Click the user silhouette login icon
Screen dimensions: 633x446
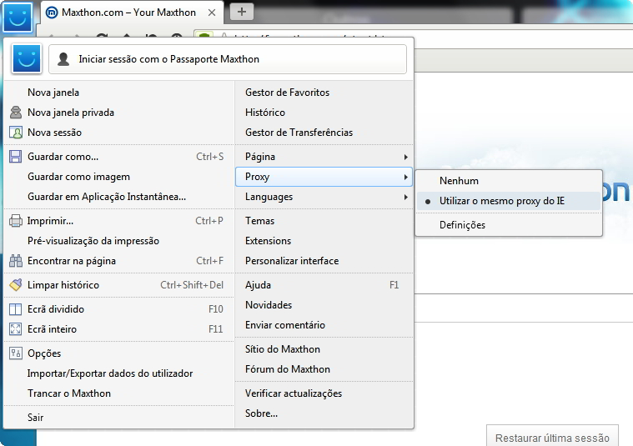(63, 59)
